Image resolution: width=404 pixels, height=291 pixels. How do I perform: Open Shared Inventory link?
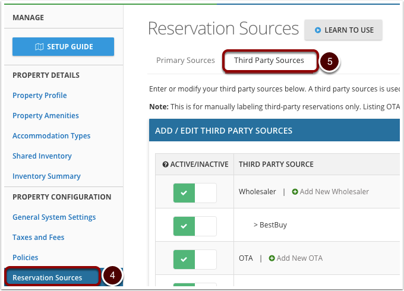pyautogui.click(x=42, y=156)
